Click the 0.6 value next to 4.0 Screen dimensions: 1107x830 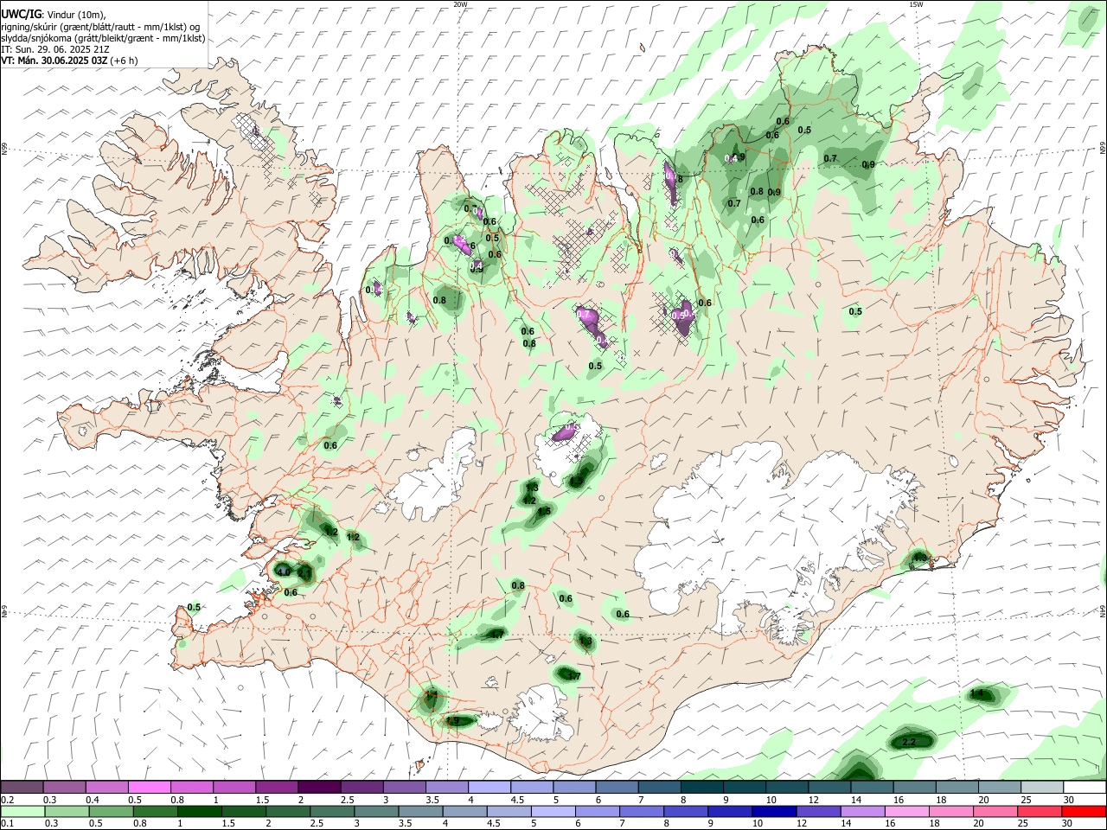click(291, 592)
